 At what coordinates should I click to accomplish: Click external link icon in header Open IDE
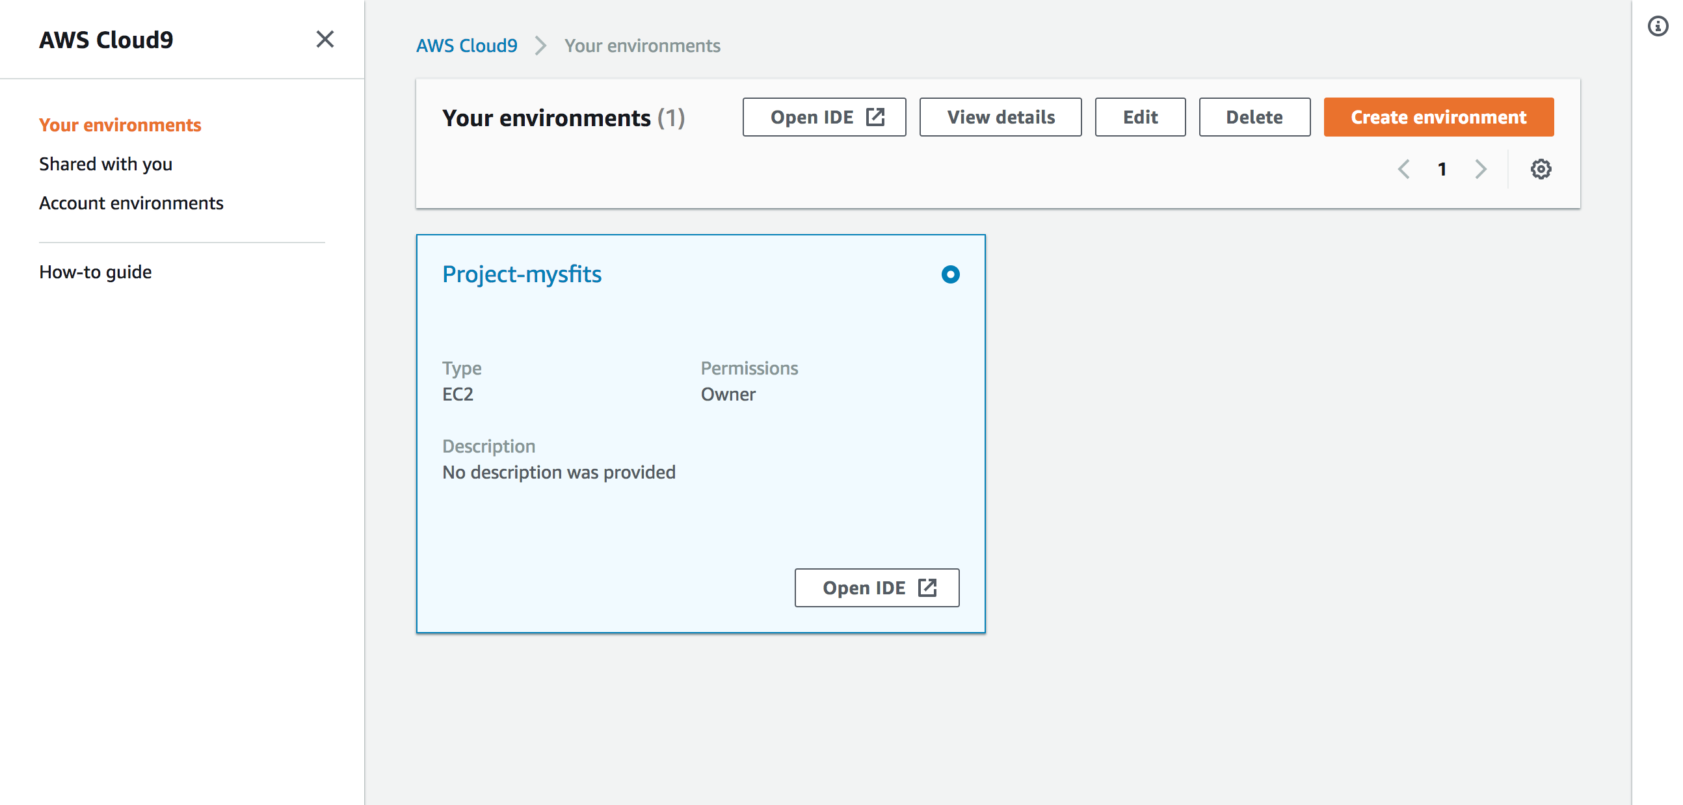pos(875,117)
